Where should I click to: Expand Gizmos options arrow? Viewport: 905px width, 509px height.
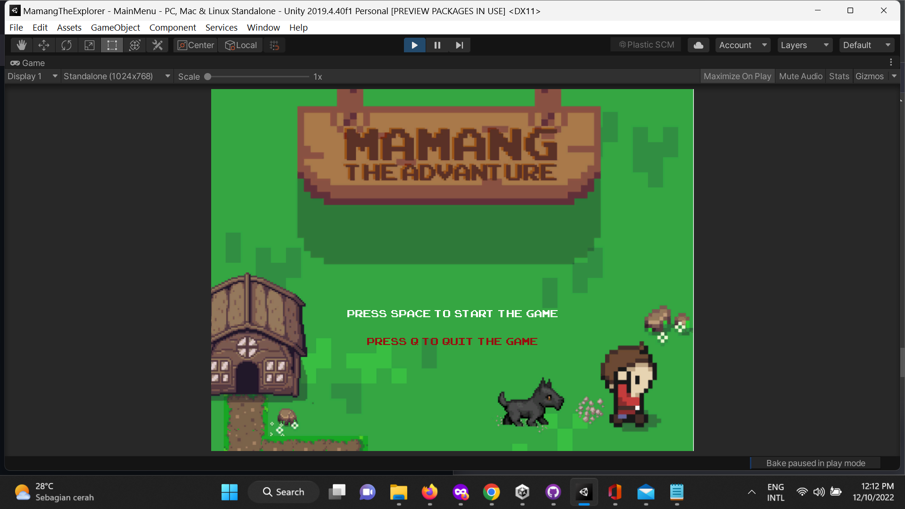click(894, 76)
